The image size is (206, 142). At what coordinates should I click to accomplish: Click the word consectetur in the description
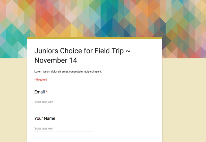[76, 72]
